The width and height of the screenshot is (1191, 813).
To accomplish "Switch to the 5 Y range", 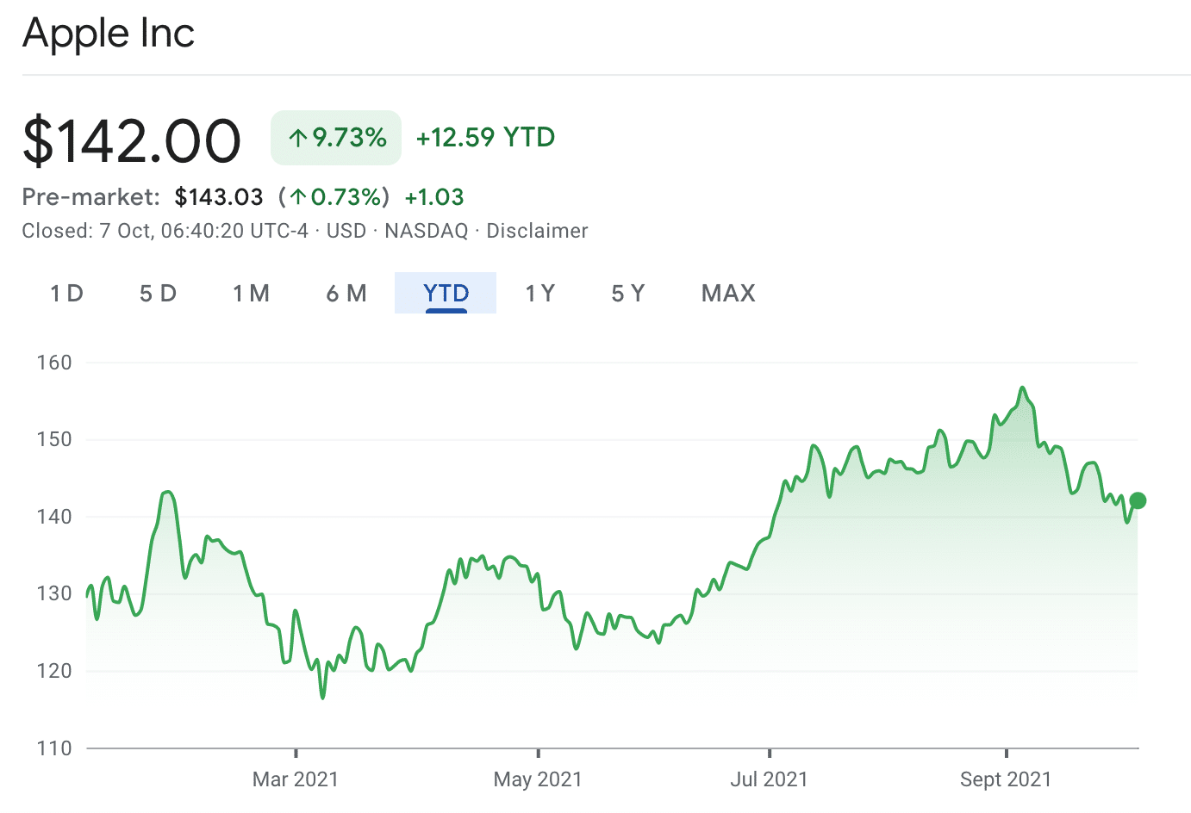I will click(x=628, y=294).
